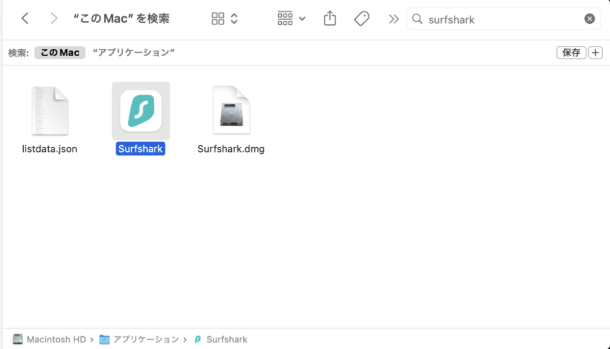Screen dimensions: 610x349
Task: Click the window title このMacを検索
Action: tap(121, 18)
